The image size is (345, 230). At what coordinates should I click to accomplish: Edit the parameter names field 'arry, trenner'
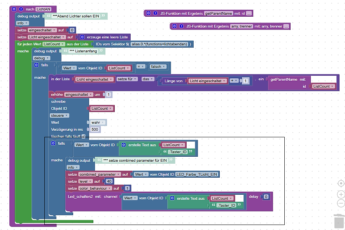pyautogui.click(x=242, y=26)
